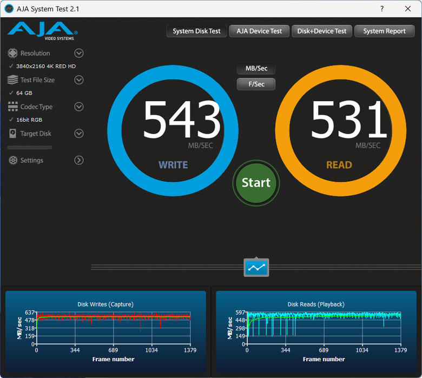Click the Target Disk drive icon
The height and width of the screenshot is (378, 422).
click(12, 134)
